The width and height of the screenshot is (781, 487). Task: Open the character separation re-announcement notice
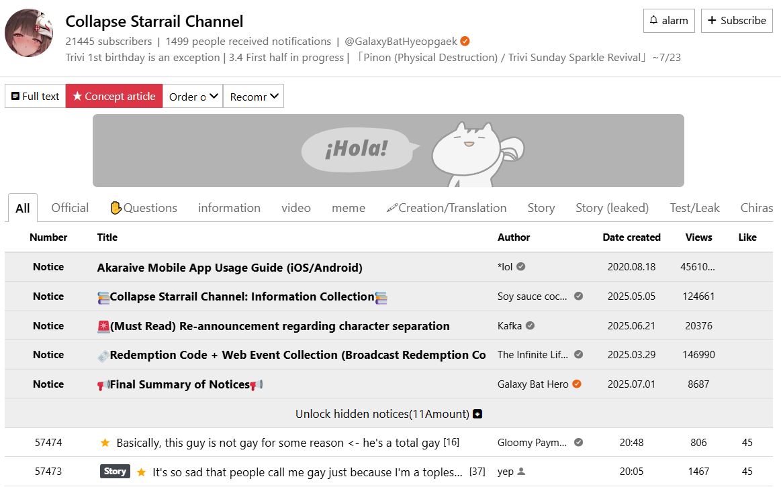[273, 326]
